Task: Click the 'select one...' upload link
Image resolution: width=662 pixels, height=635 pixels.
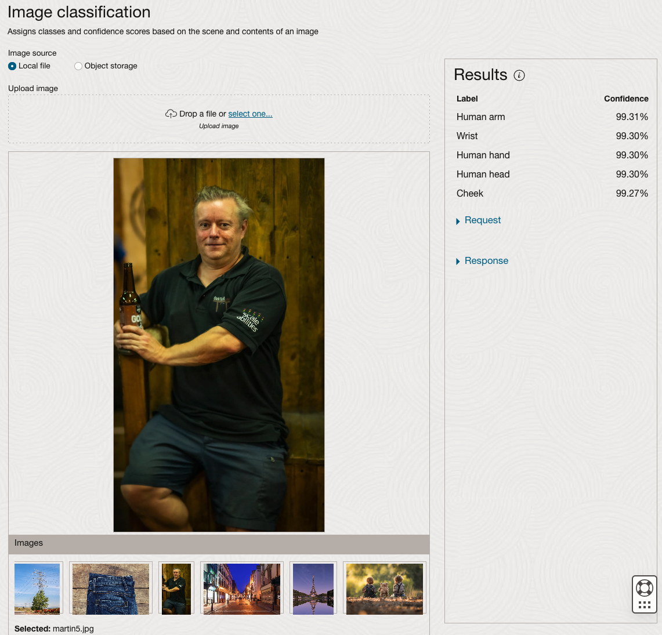Action: click(250, 114)
